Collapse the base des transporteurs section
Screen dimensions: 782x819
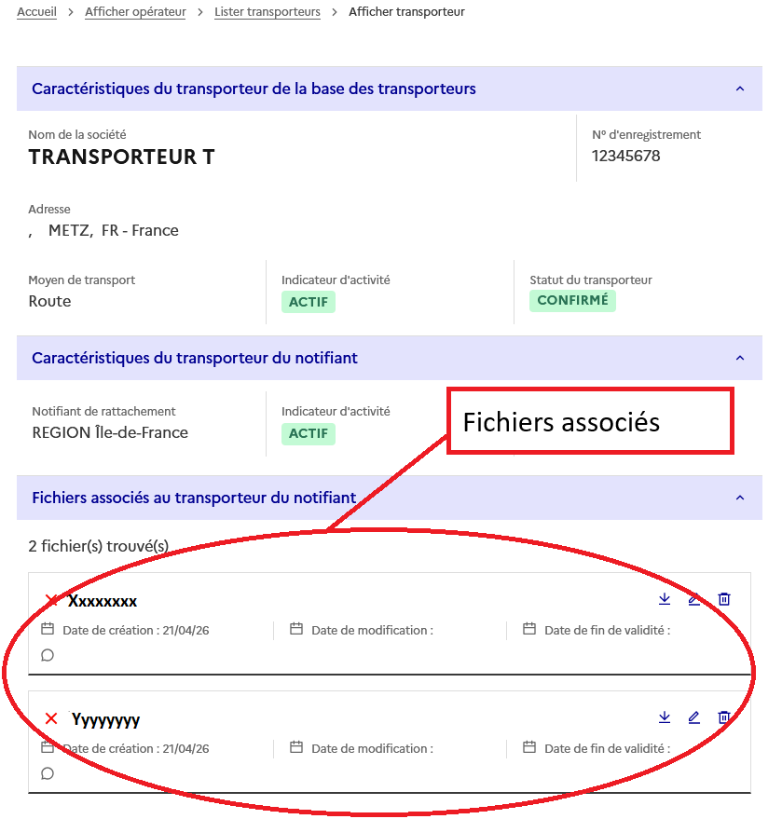click(740, 89)
